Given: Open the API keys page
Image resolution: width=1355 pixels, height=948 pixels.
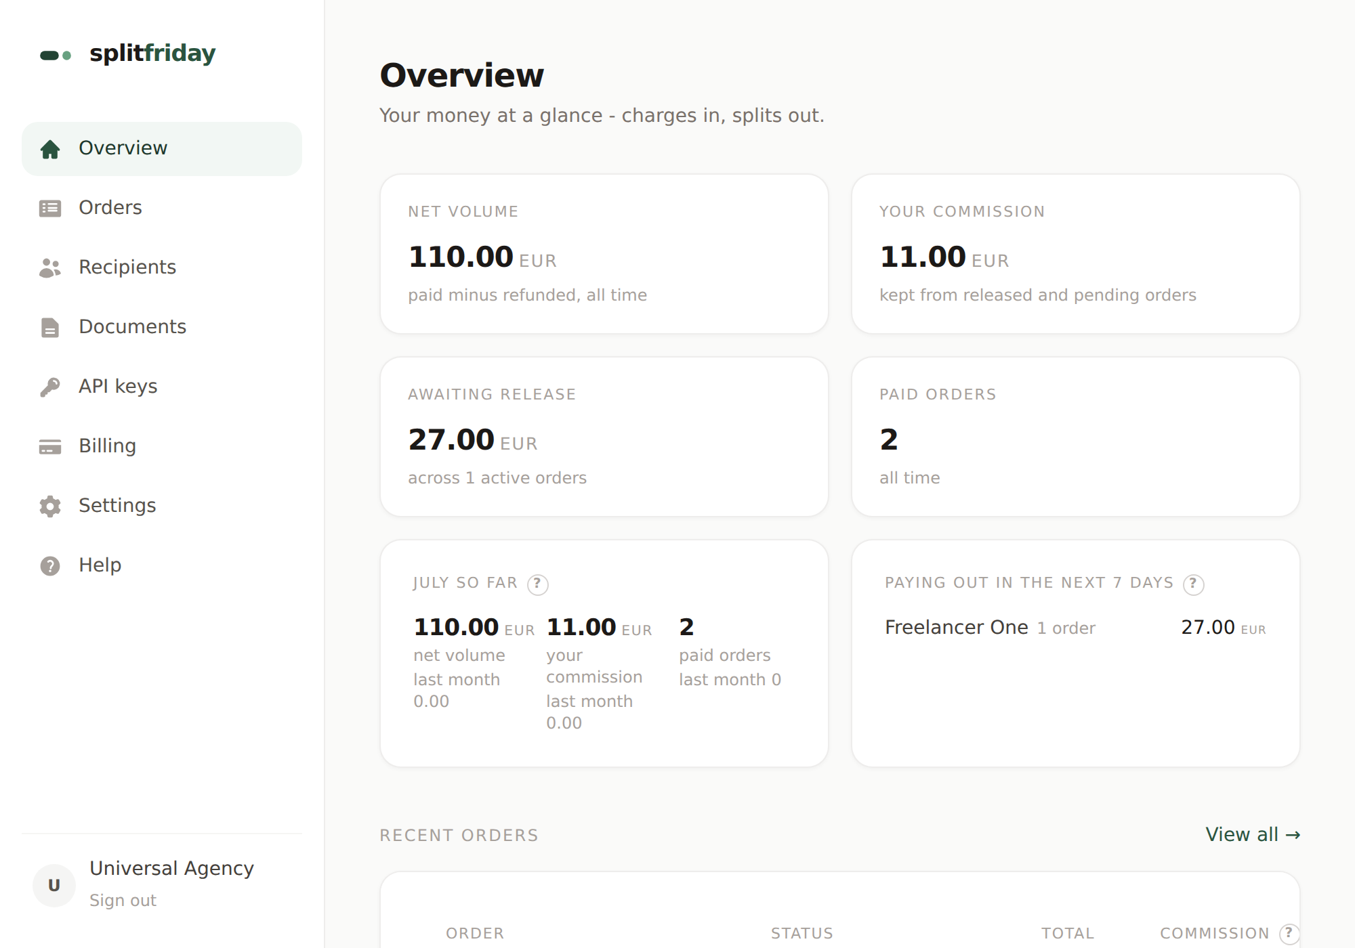Looking at the screenshot, I should [x=162, y=387].
